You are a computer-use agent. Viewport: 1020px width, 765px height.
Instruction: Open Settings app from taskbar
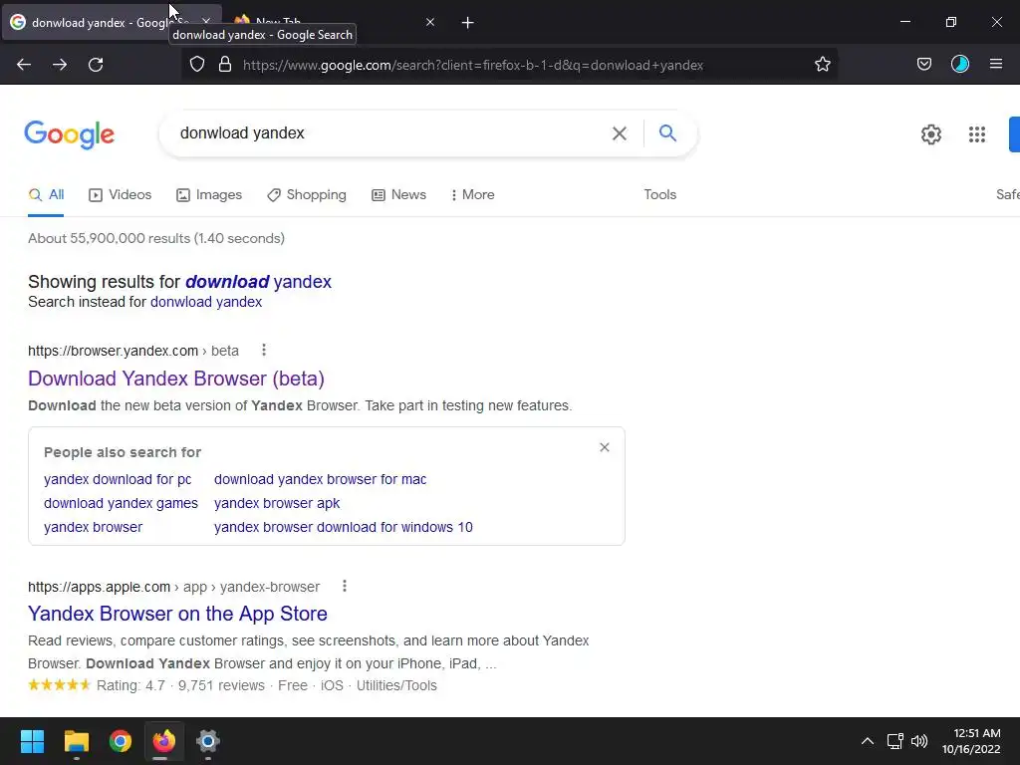tap(207, 741)
